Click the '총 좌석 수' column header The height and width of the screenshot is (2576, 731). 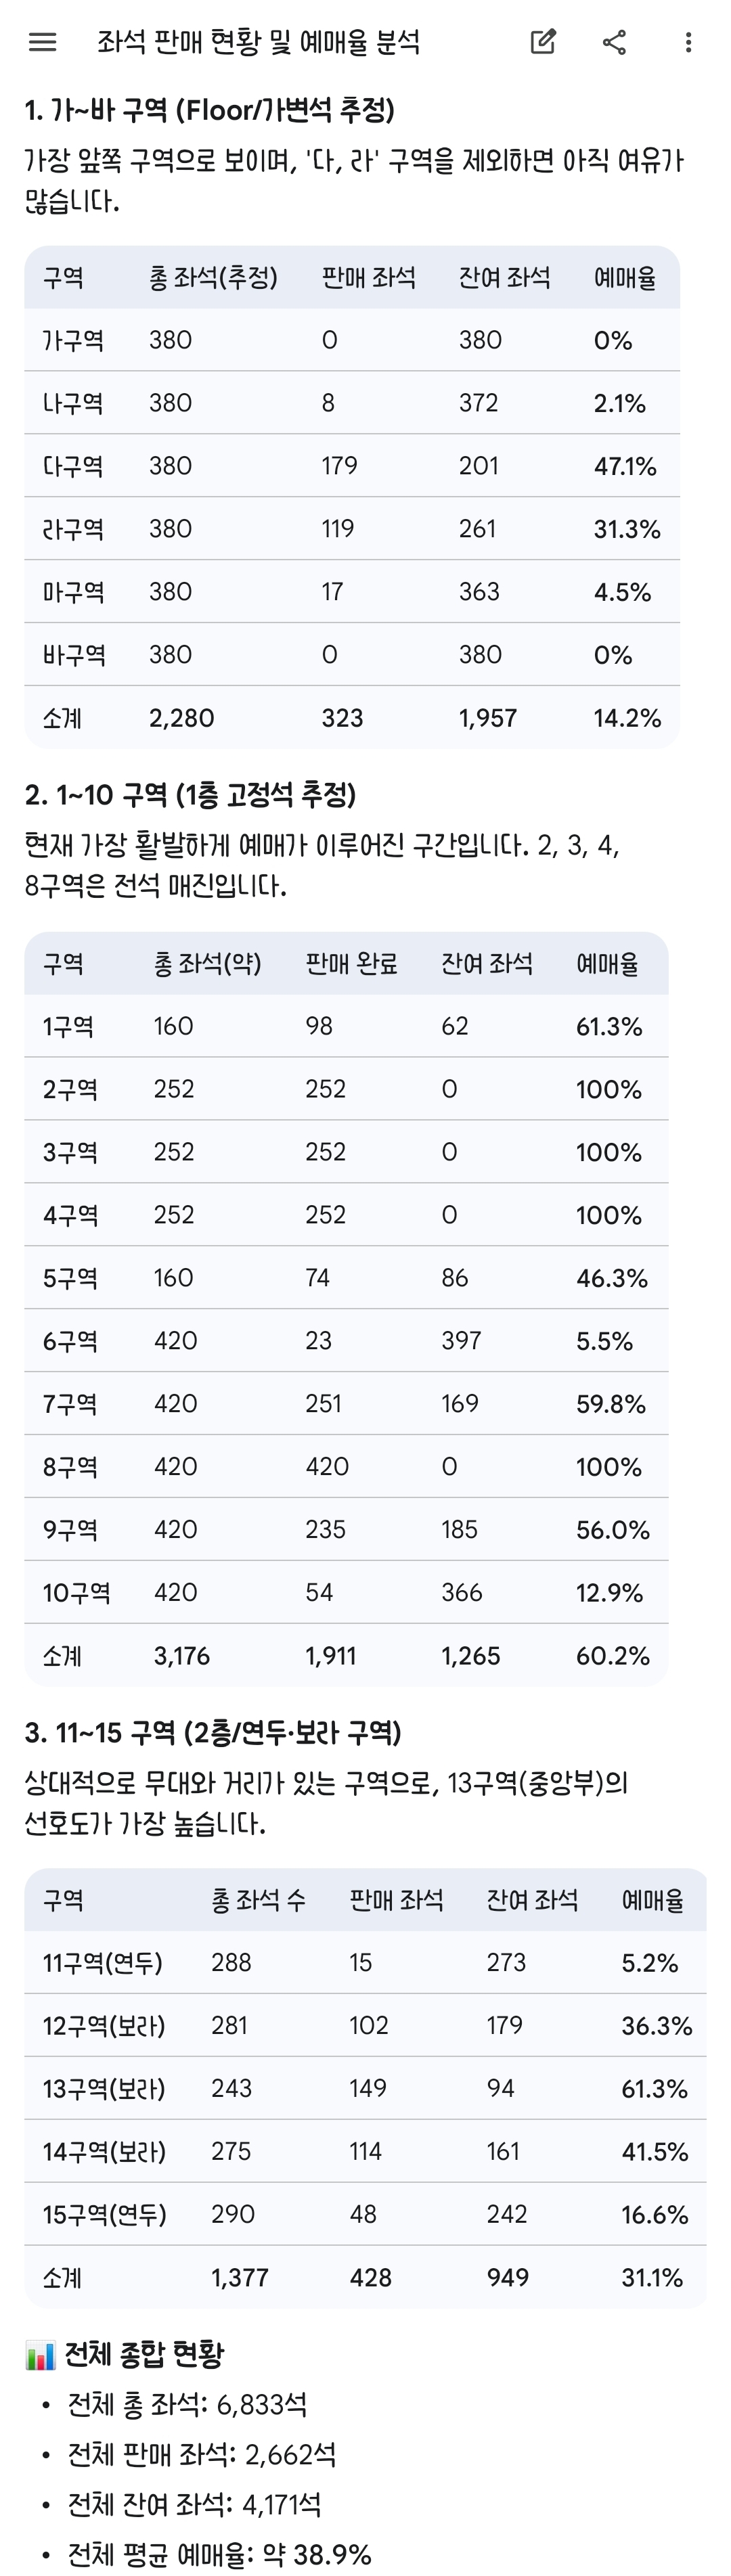(x=258, y=1900)
